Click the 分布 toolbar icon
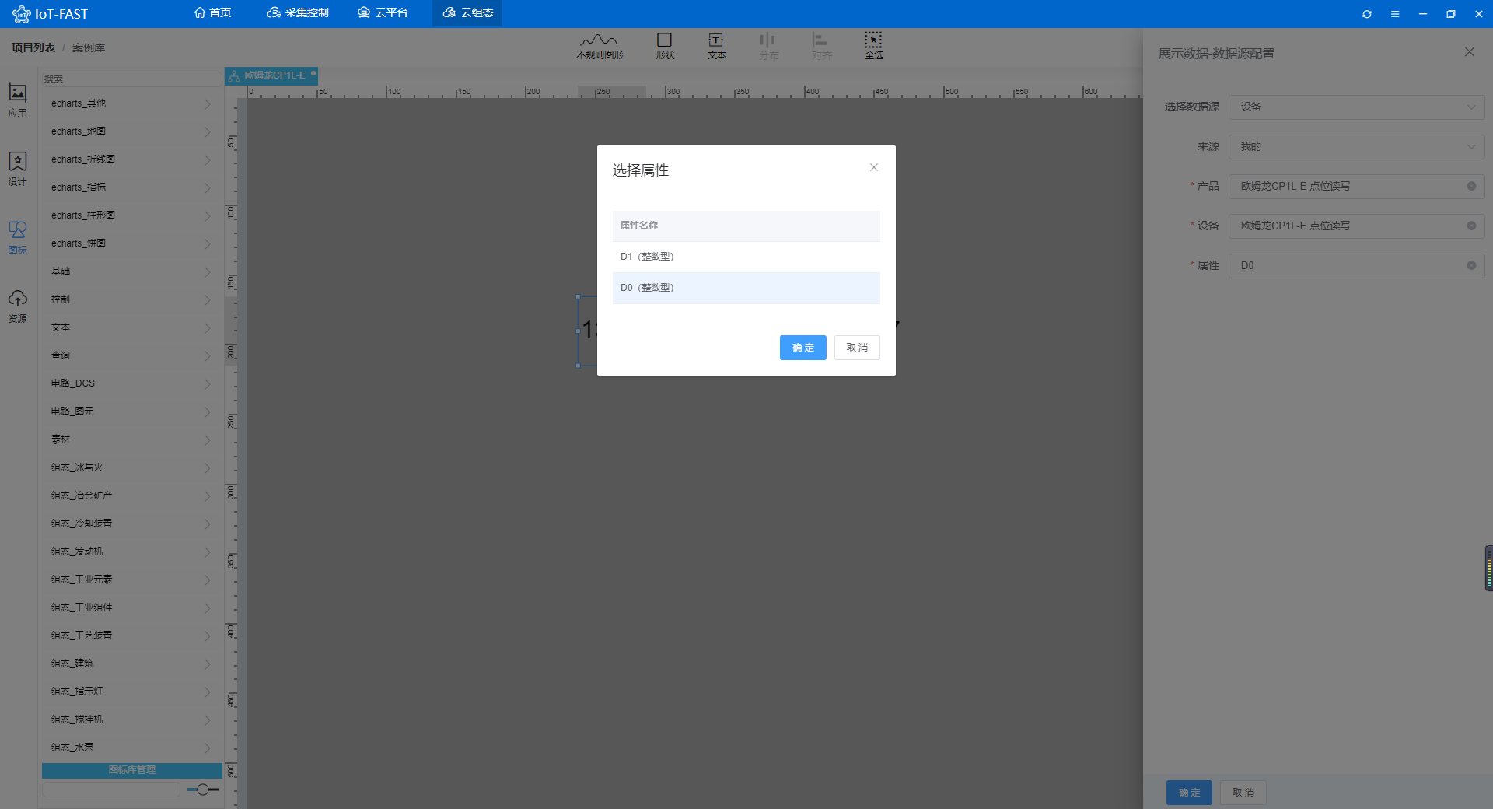This screenshot has height=809, width=1493. click(x=768, y=47)
